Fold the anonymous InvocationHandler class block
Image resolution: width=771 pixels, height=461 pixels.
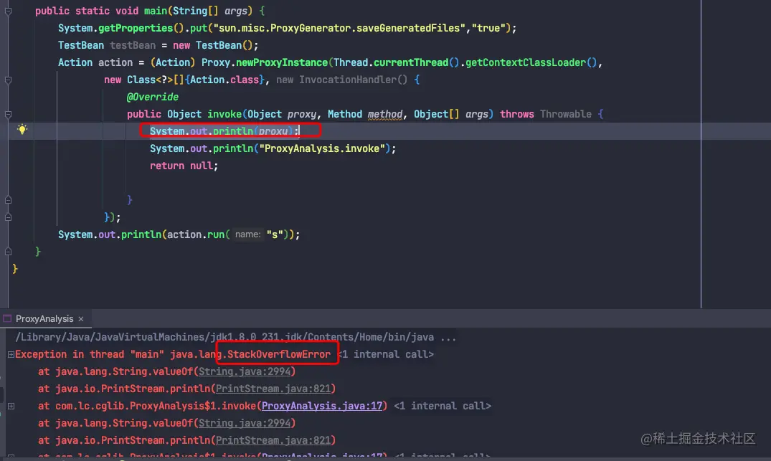click(x=8, y=80)
